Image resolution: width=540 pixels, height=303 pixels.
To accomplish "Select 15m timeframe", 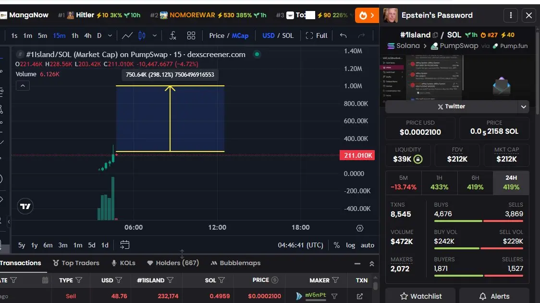I will (59, 35).
